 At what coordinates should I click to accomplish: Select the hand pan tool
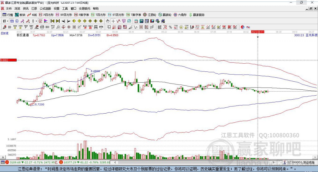(x=107, y=21)
